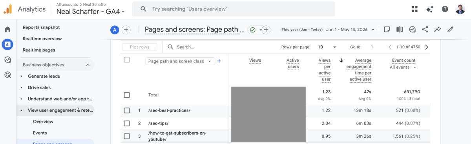Sort by Active users column header
This screenshot has width=471, height=144.
292,64
